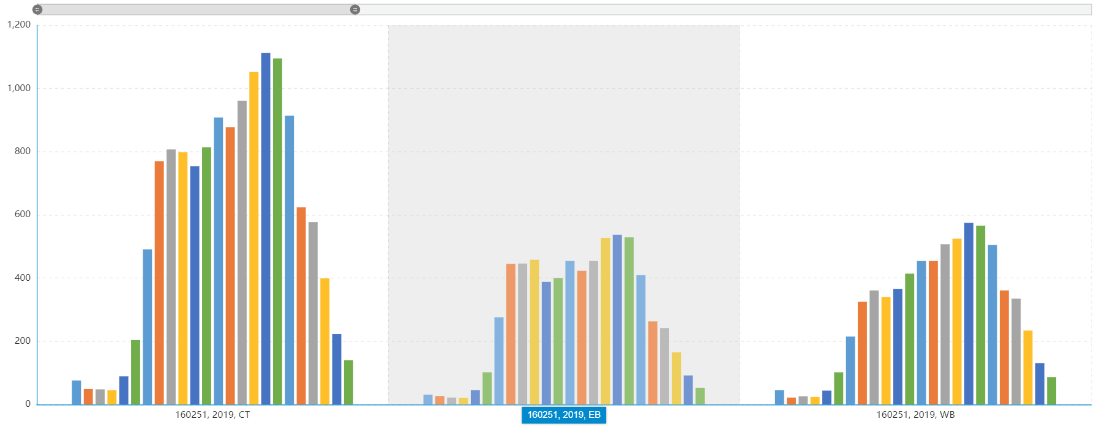Image resolution: width=1099 pixels, height=427 pixels.
Task: Select the tallest dark blue bar in CT group
Action: (x=266, y=228)
